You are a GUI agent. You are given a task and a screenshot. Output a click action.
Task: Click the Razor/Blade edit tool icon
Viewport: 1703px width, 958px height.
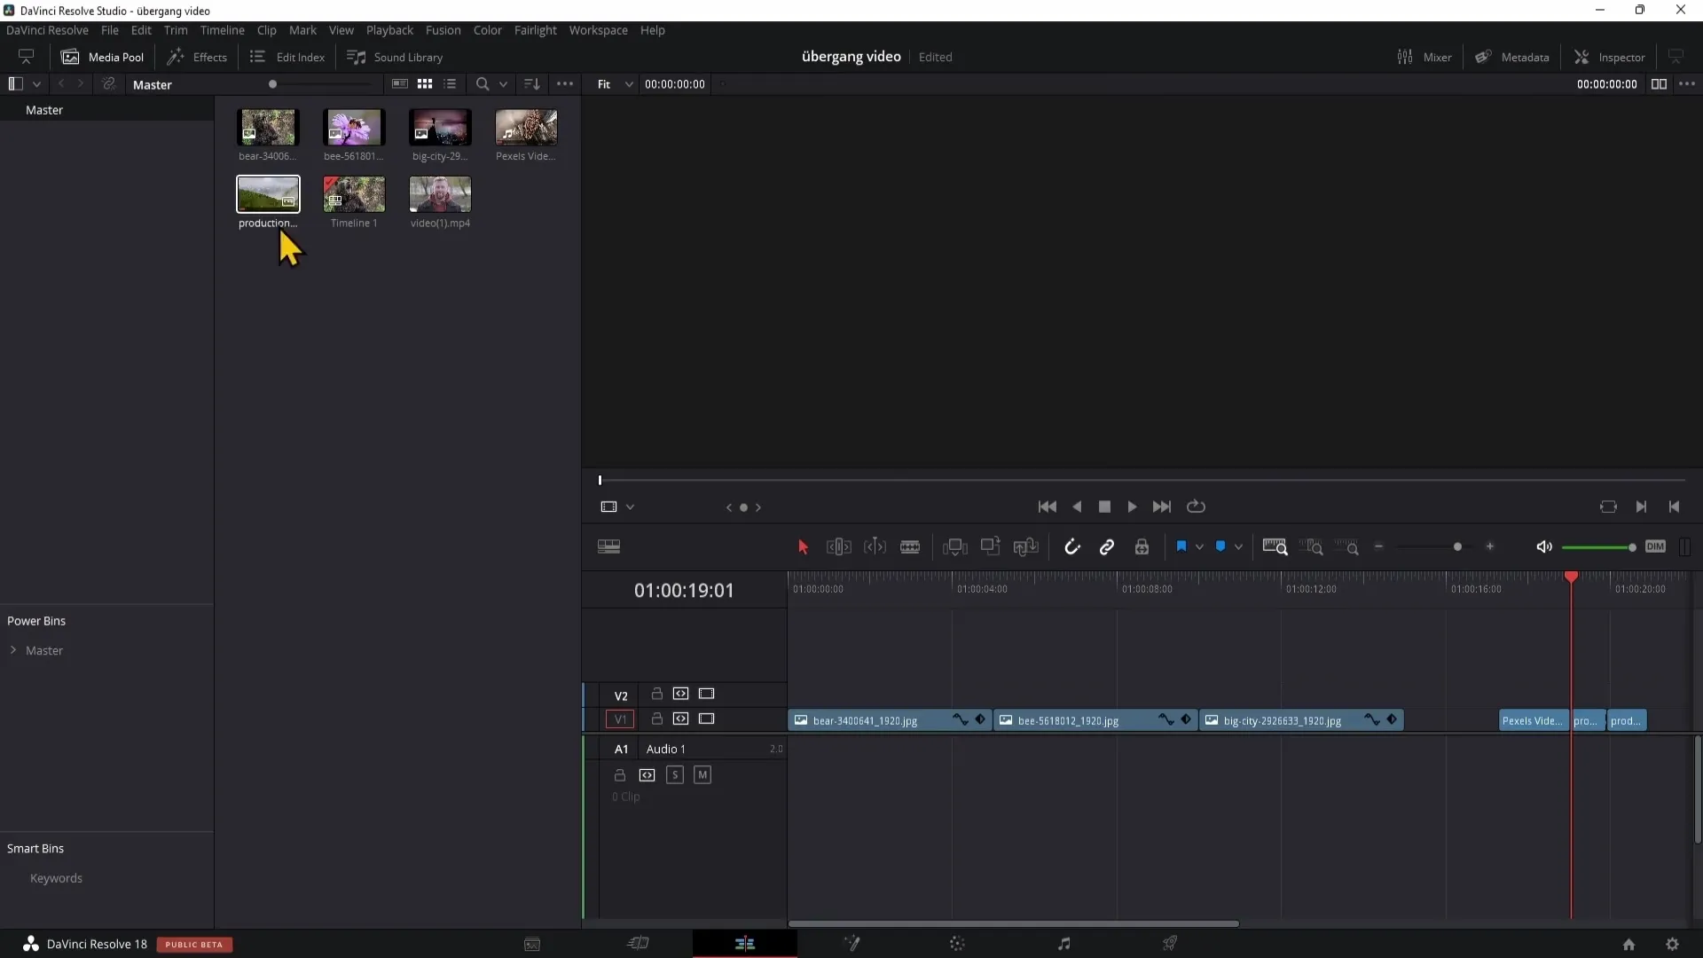(910, 546)
